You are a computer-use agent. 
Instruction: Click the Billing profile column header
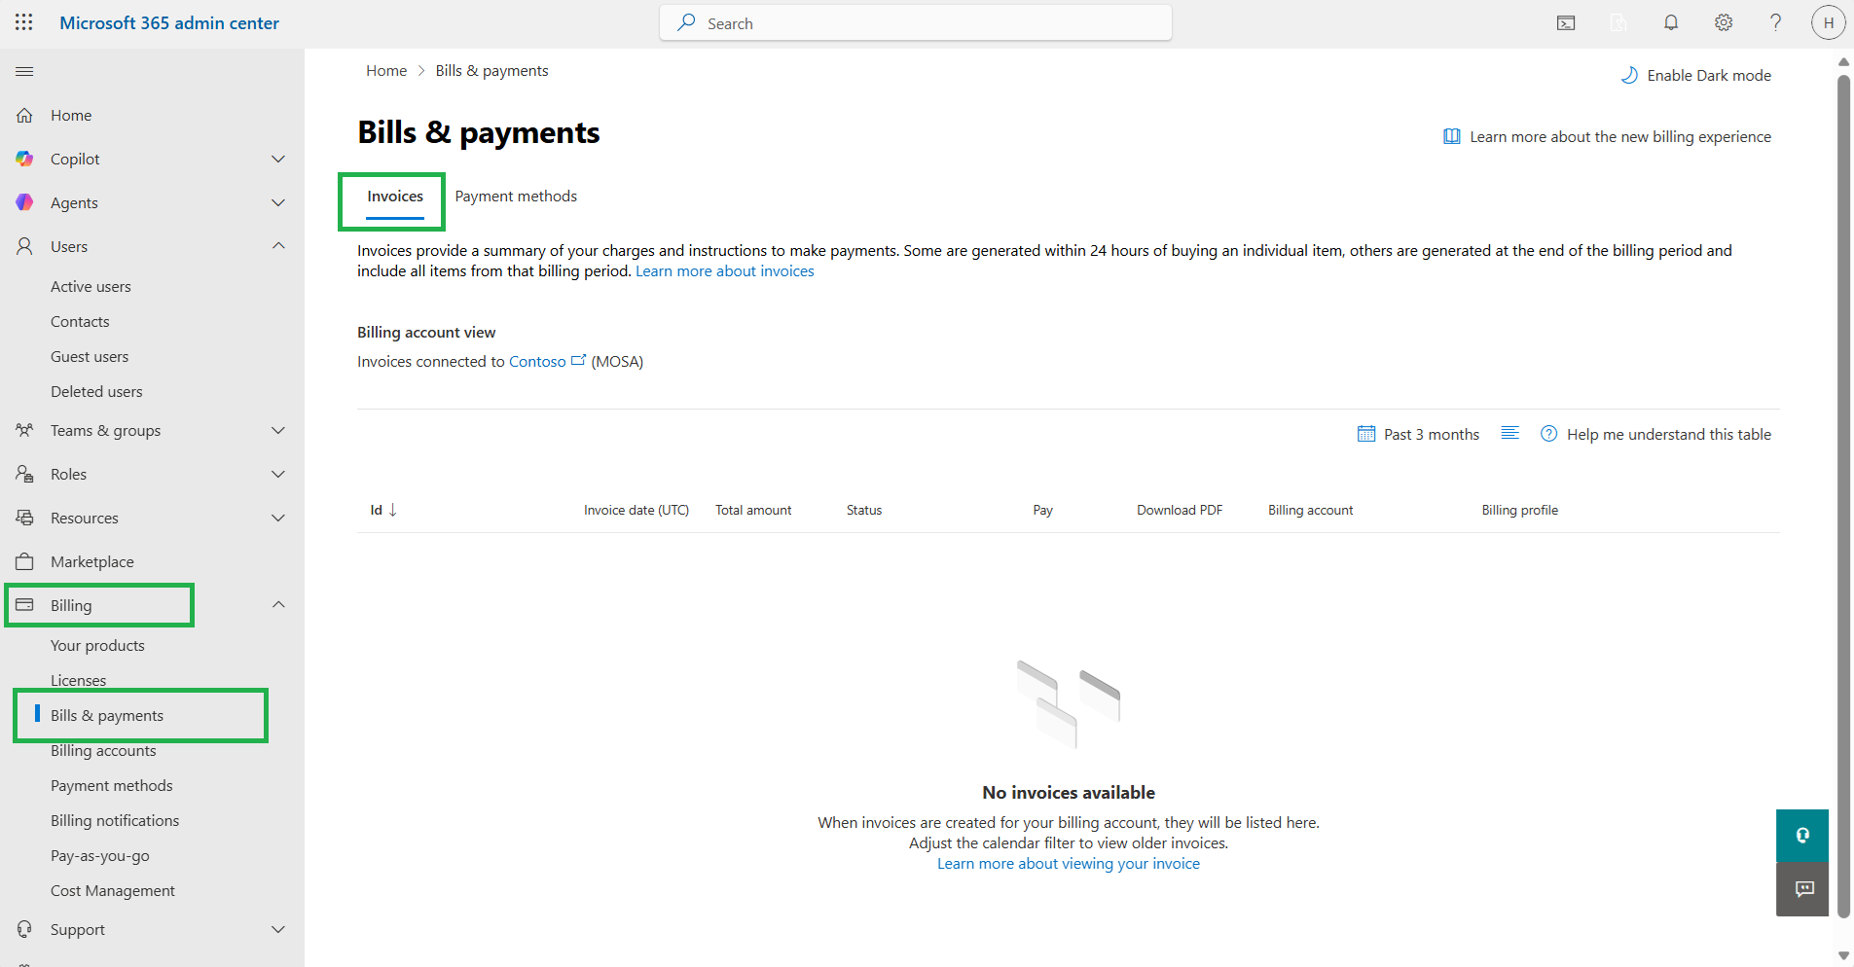click(x=1520, y=510)
